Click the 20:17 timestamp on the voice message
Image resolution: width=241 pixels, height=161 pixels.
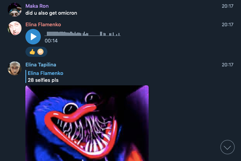228,25
